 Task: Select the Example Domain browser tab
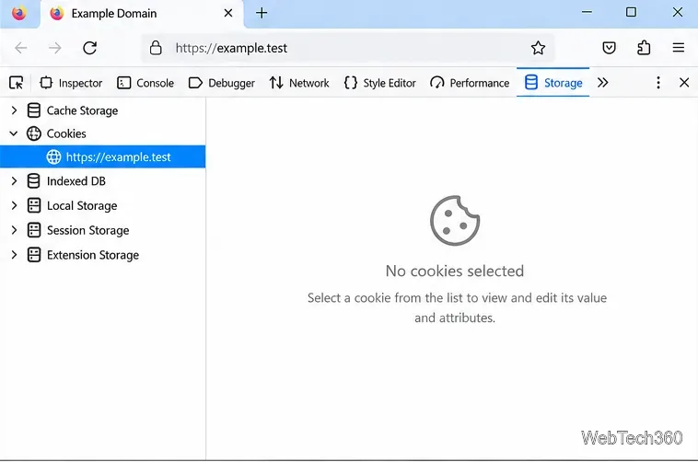(x=142, y=14)
